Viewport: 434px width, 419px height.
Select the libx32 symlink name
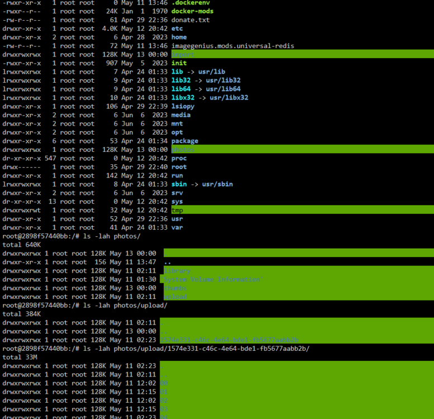183,98
